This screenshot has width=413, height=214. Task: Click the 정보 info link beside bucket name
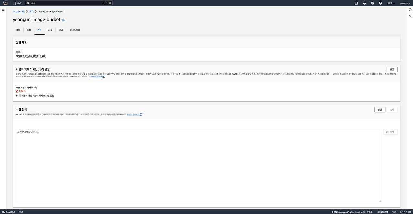click(64, 20)
